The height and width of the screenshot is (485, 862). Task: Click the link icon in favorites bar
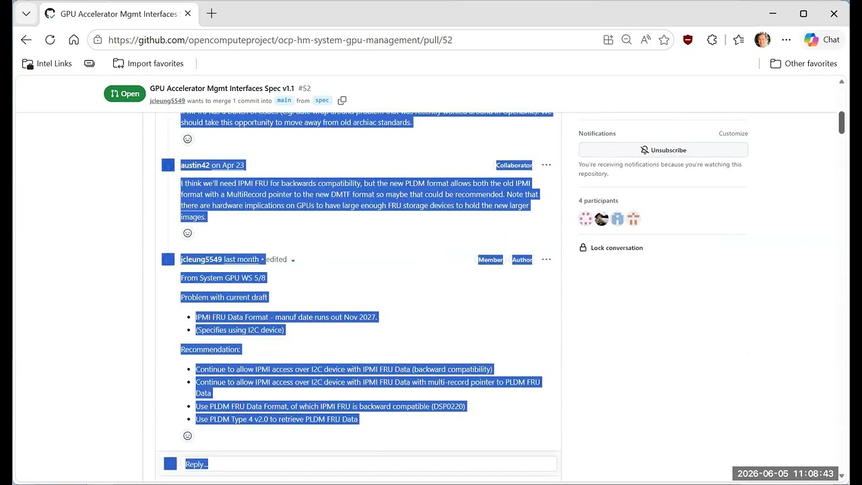pyautogui.click(x=90, y=63)
